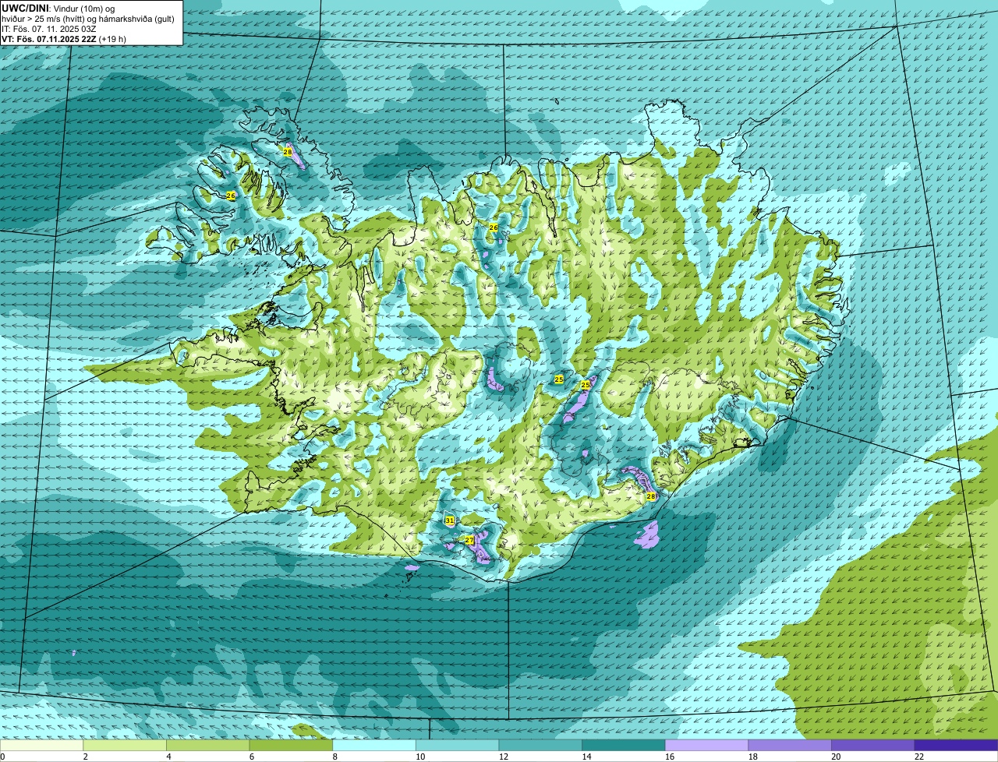Select the 14–16 dark teal color swatch
Image resolution: width=998 pixels, height=762 pixels.
[624, 745]
